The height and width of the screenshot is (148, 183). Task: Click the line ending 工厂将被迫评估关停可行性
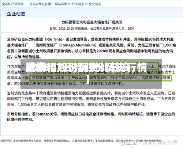(66, 84)
